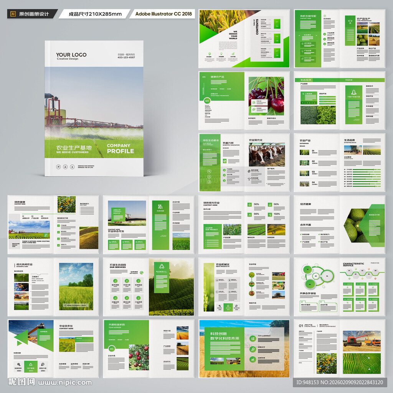
Task: Click the 绿色健康 heading
Action: pyautogui.click(x=20, y=202)
